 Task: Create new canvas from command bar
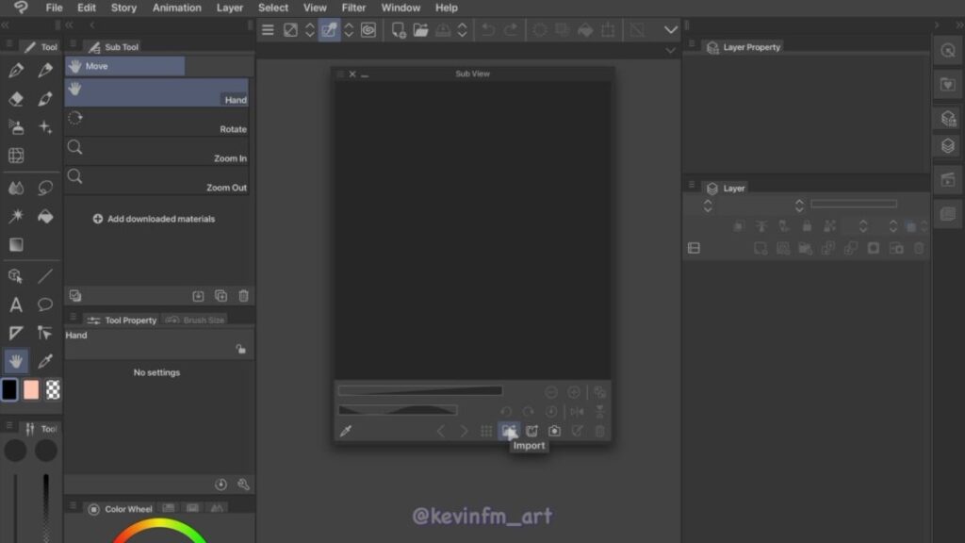pos(399,30)
